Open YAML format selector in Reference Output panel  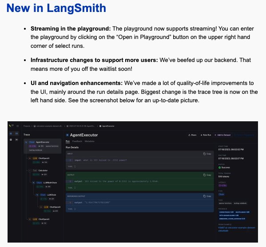coord(72,209)
